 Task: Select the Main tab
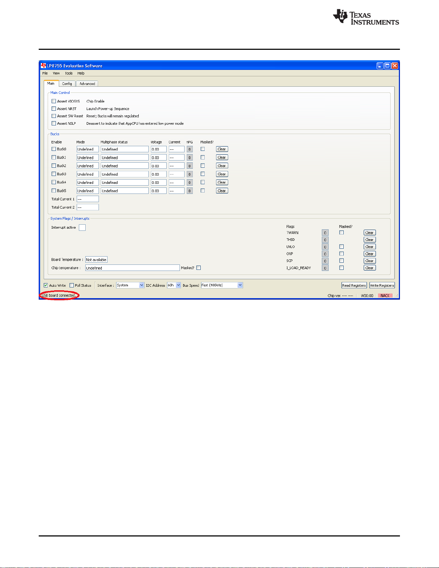pos(51,83)
